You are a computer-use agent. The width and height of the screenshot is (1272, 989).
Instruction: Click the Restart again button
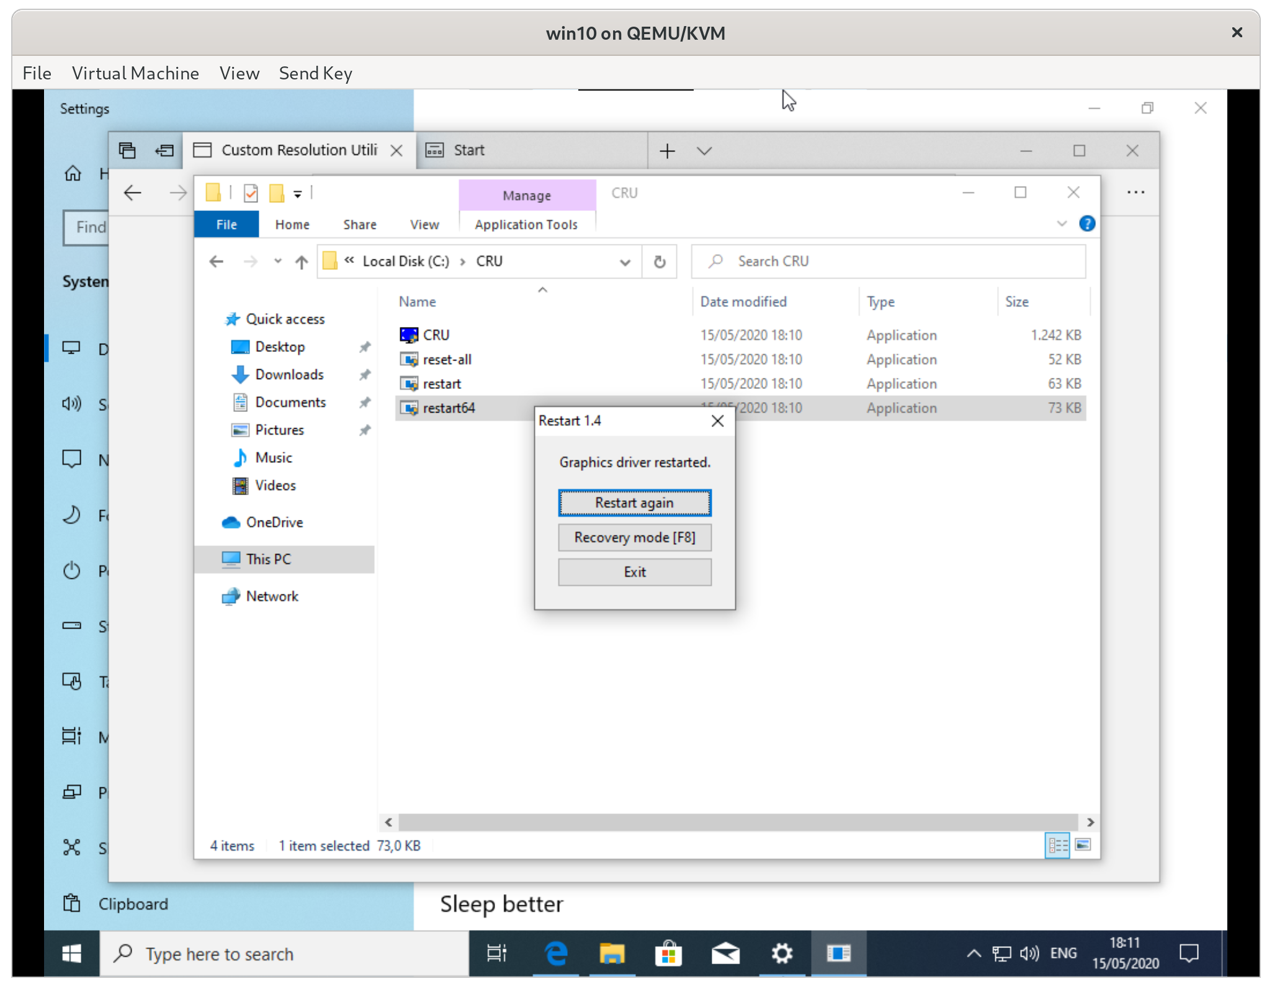[x=634, y=503]
